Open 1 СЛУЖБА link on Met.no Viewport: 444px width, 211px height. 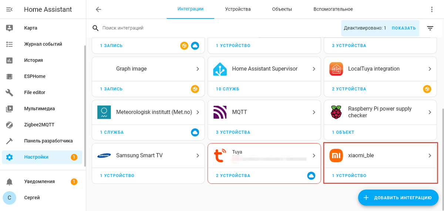click(x=112, y=132)
